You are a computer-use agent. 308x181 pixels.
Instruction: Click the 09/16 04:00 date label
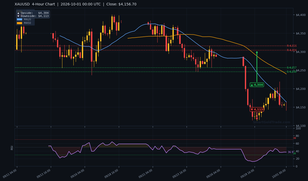(78, 174)
